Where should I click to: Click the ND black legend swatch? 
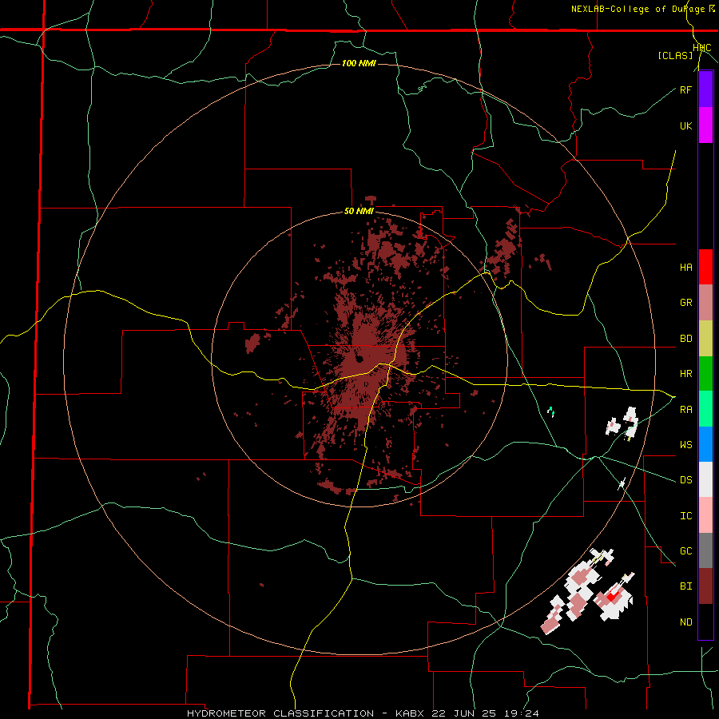tap(705, 622)
